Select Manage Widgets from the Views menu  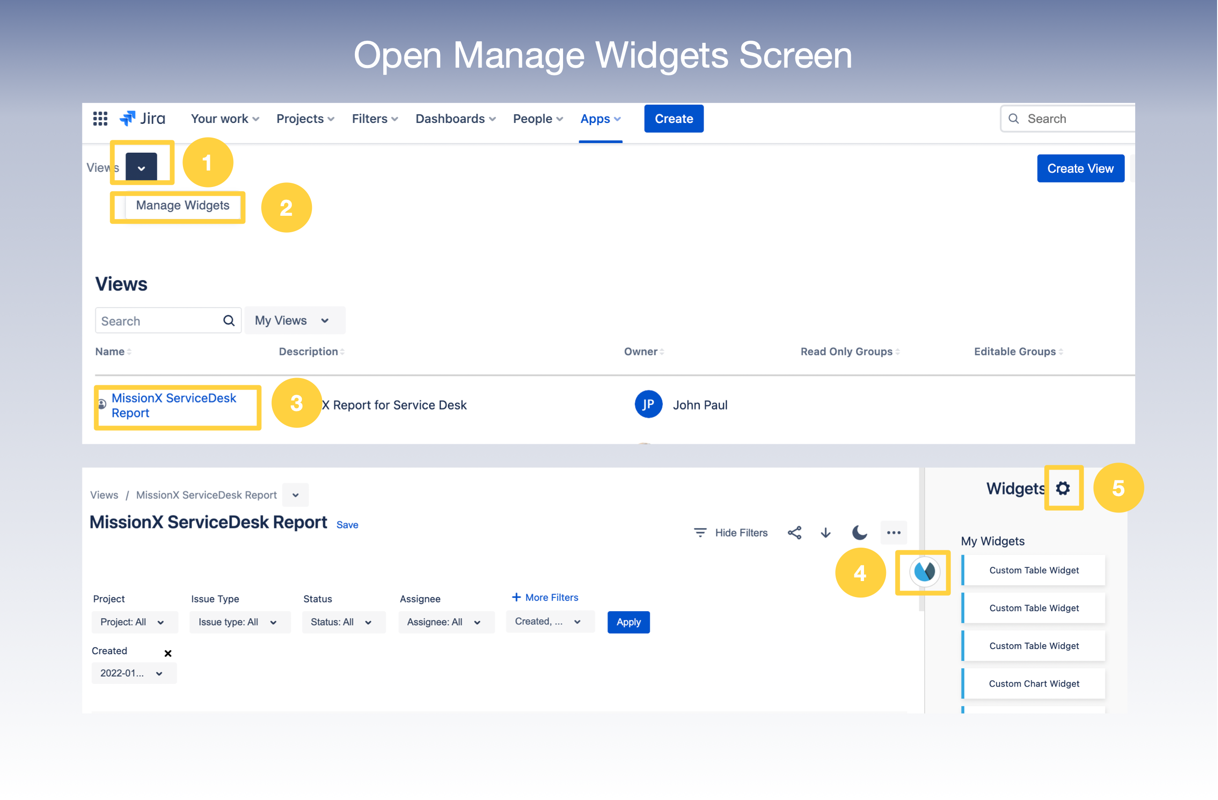(182, 205)
